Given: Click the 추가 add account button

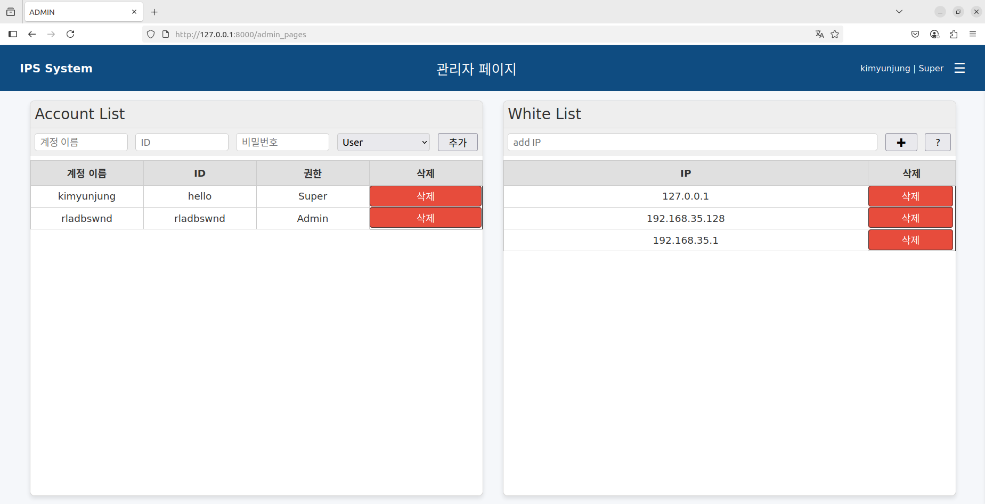Looking at the screenshot, I should tap(458, 142).
